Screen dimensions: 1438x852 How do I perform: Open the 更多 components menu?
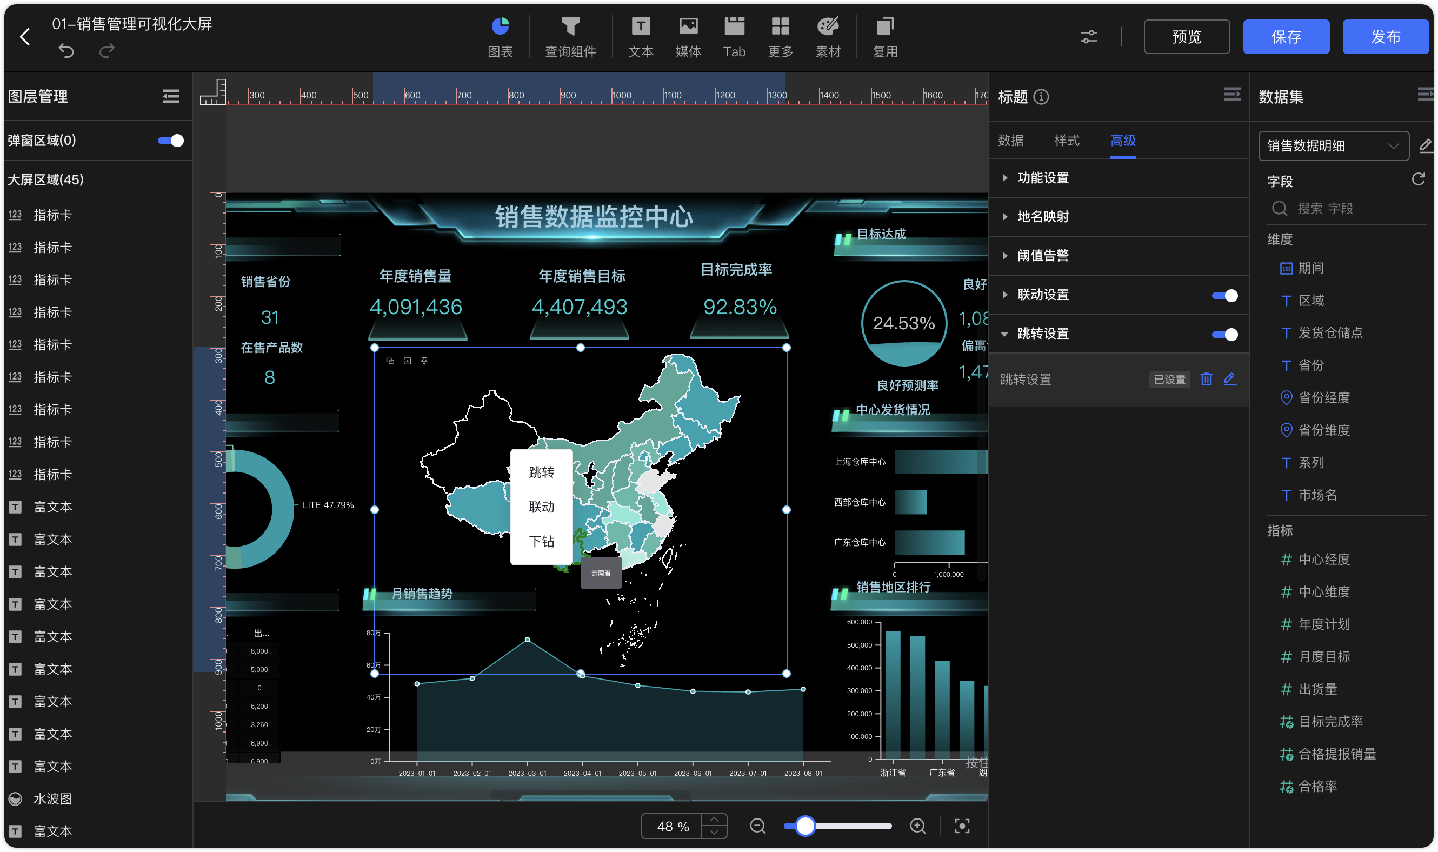click(780, 37)
